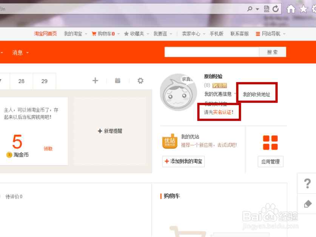Screen dimensions: 316x237
Task: Toggle compatibility view broken-page icon
Action: point(267,9)
